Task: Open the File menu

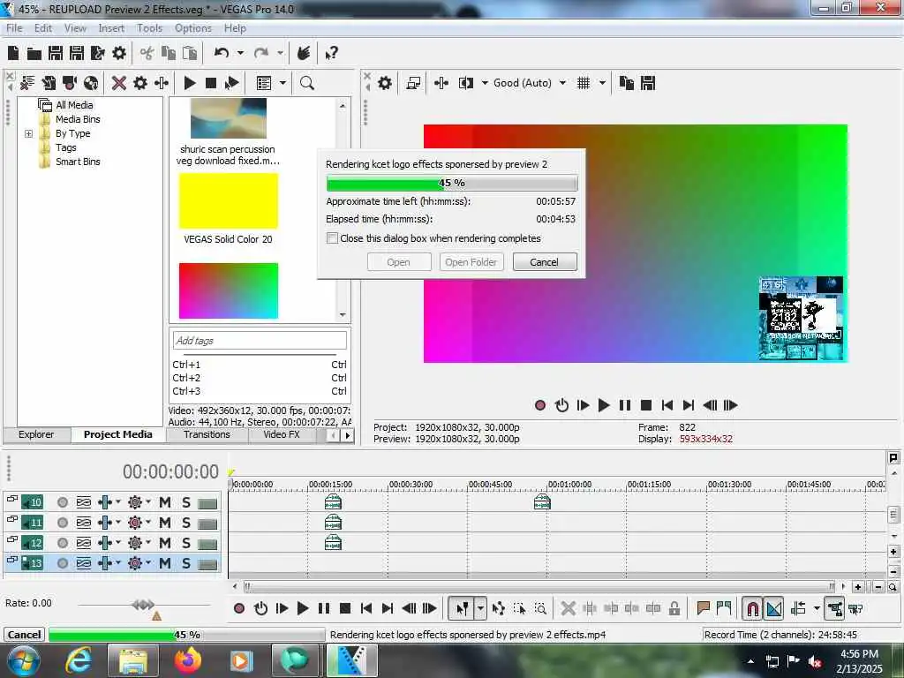Action: (x=14, y=28)
